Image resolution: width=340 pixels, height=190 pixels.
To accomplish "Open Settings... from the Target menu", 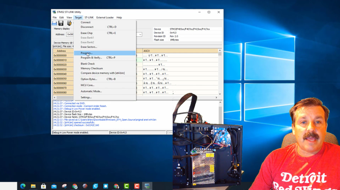I will 105,97.
